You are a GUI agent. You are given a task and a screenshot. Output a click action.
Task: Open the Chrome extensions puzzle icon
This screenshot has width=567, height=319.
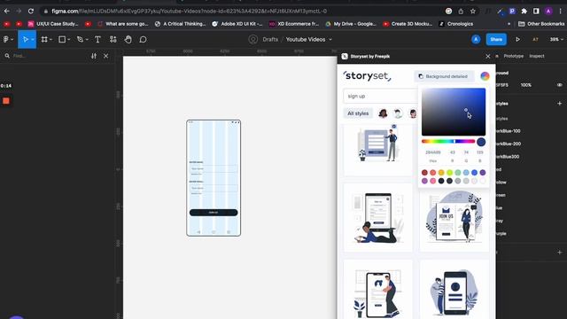pos(524,12)
